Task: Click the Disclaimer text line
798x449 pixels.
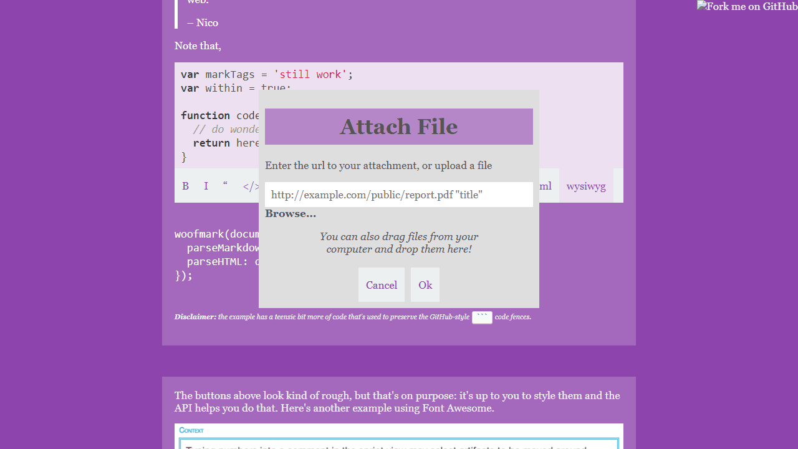Action: click(353, 317)
